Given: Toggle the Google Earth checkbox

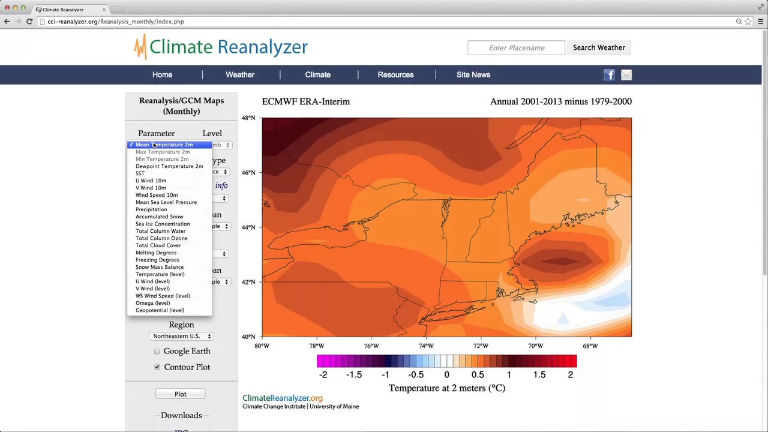Looking at the screenshot, I should click(x=157, y=351).
